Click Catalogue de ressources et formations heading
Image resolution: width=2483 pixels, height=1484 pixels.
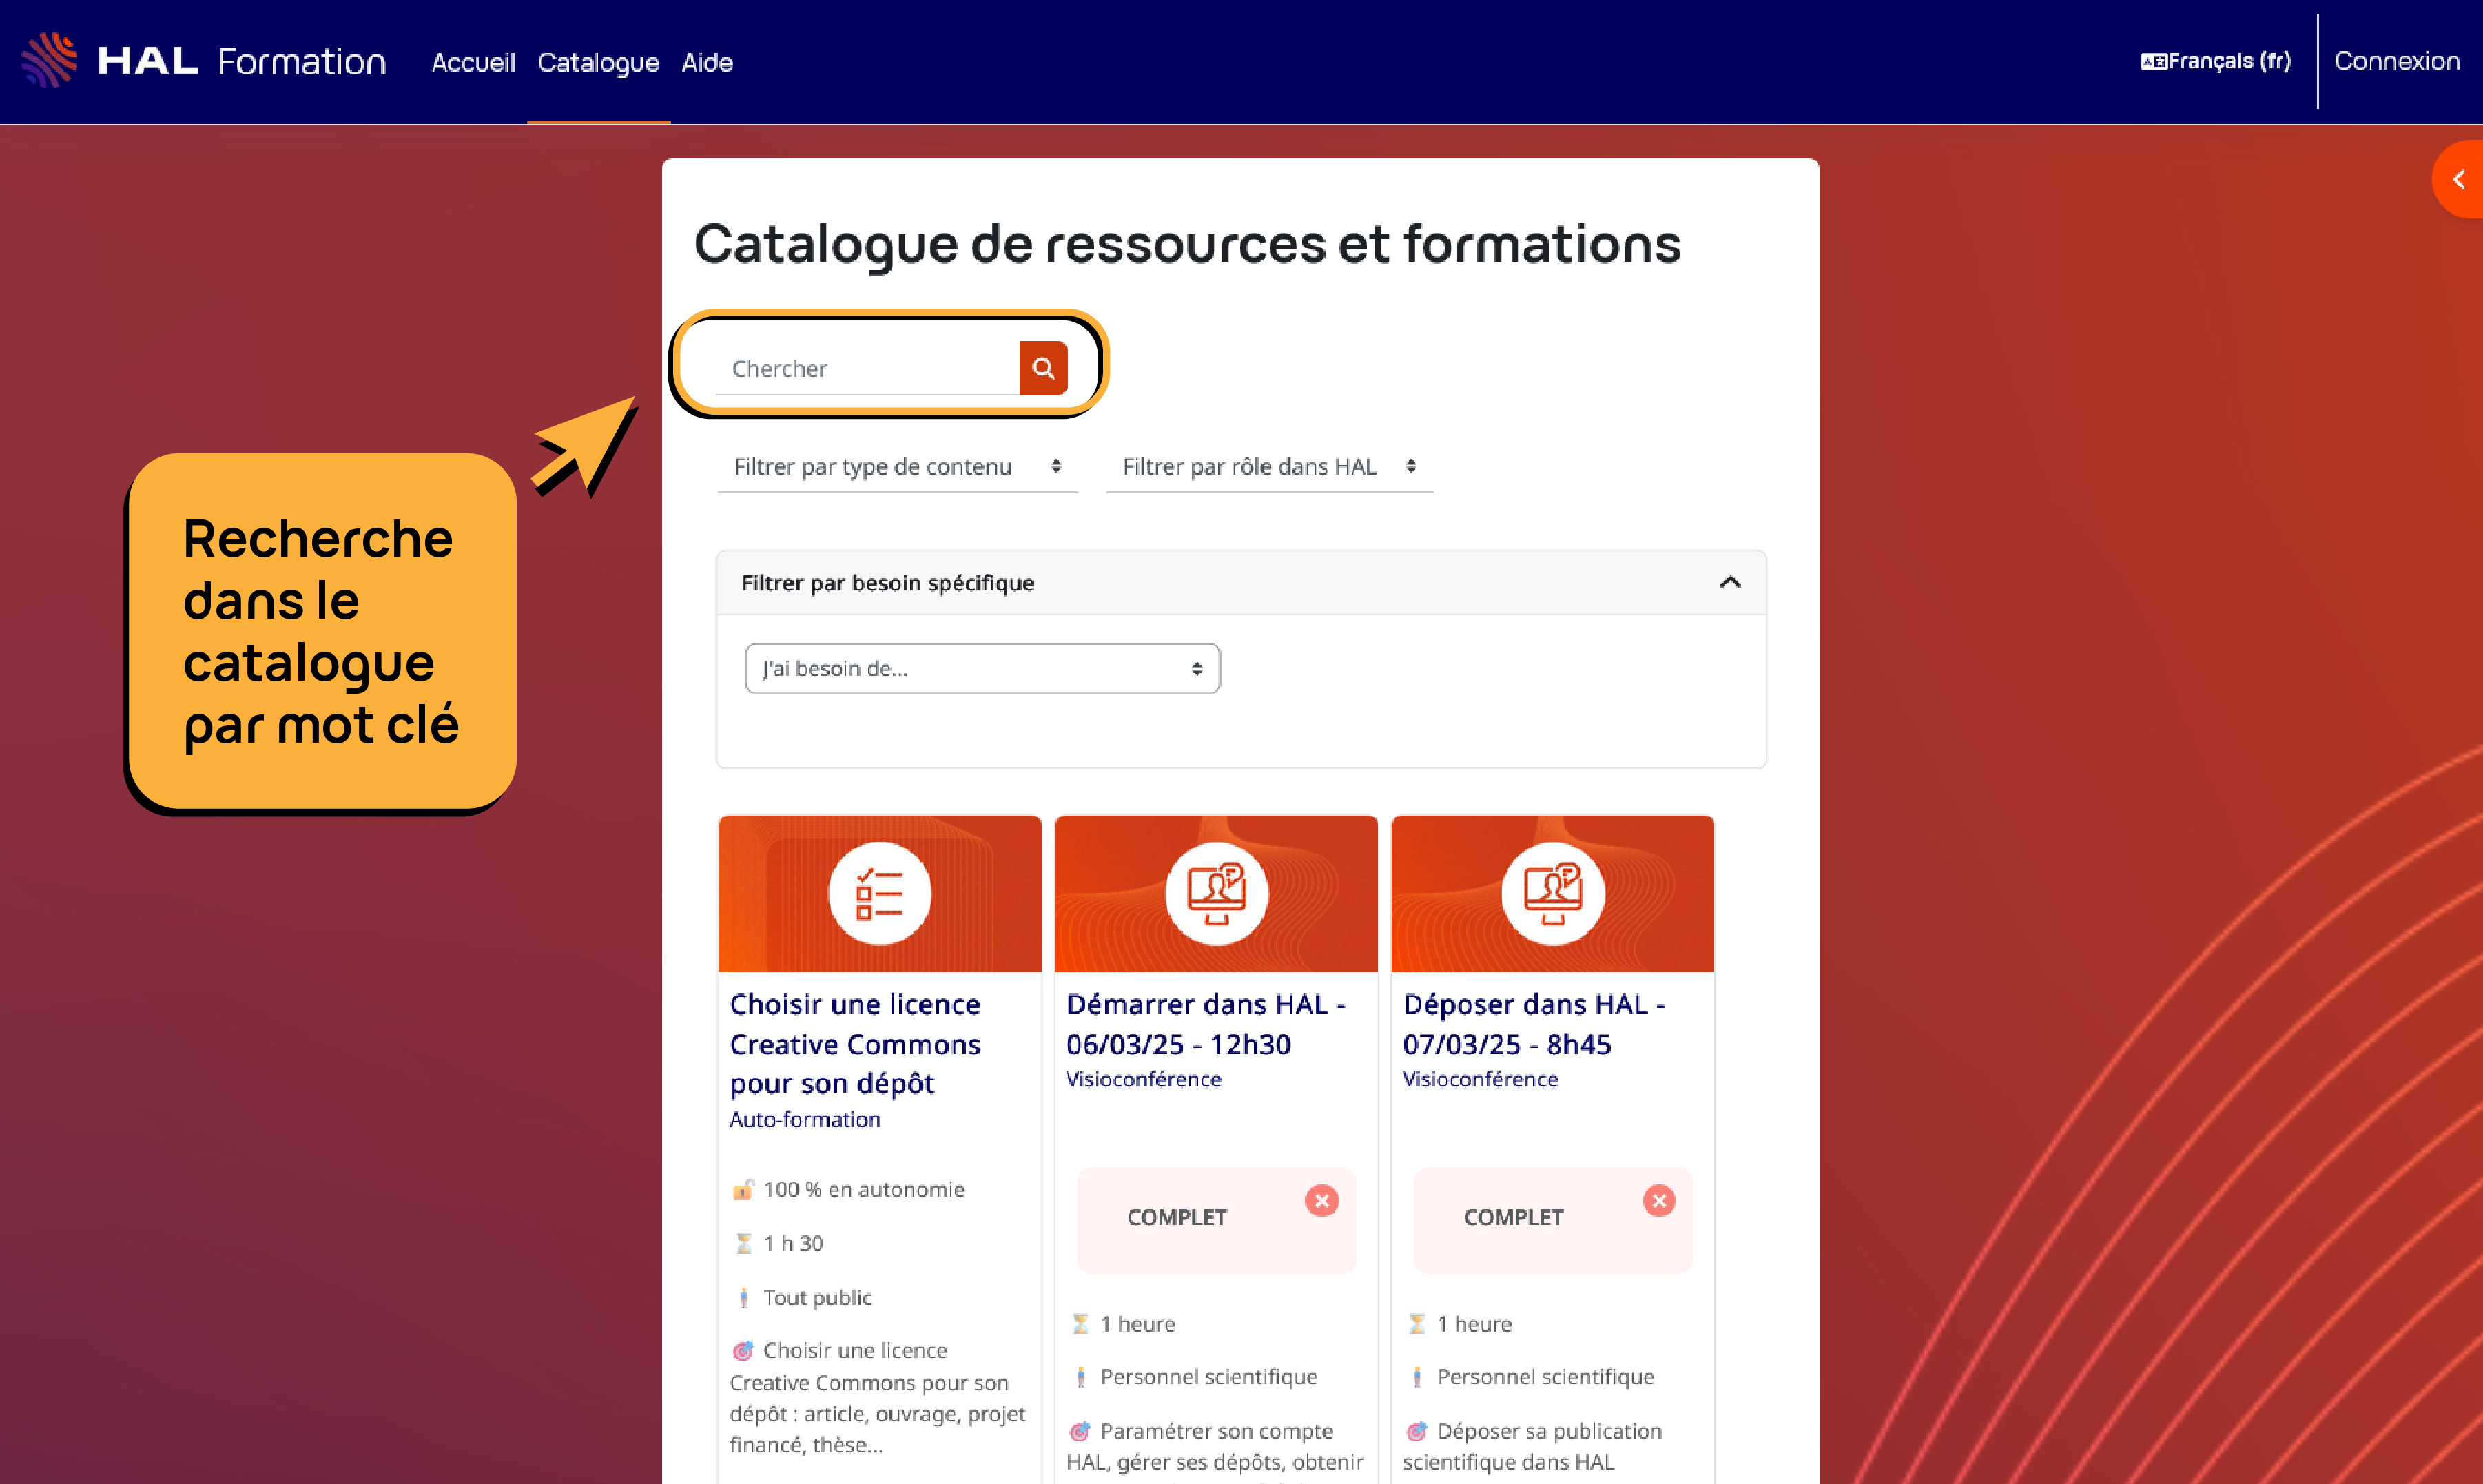[x=1188, y=244]
